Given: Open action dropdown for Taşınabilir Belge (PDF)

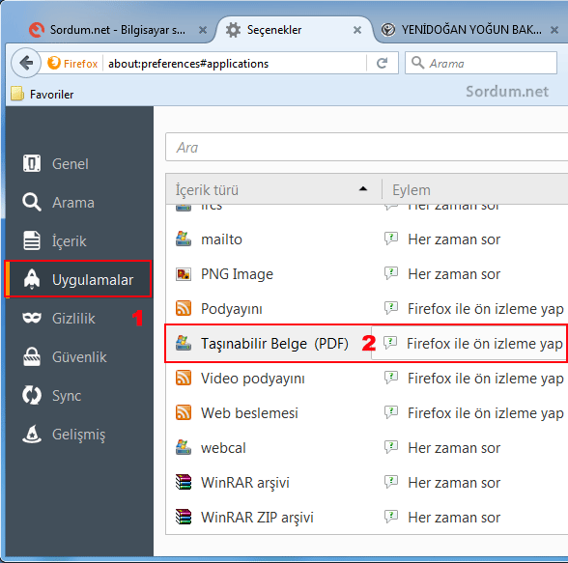Looking at the screenshot, I should point(469,343).
